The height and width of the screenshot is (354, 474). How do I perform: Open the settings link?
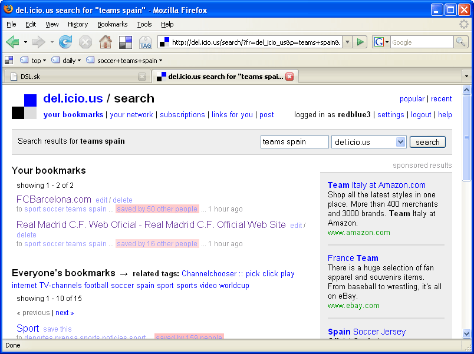[390, 114]
